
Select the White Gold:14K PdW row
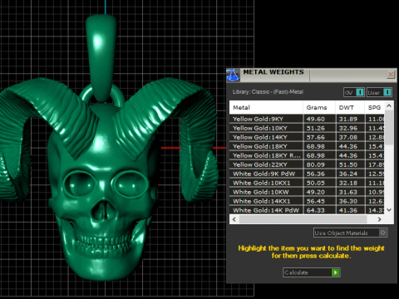(x=307, y=210)
